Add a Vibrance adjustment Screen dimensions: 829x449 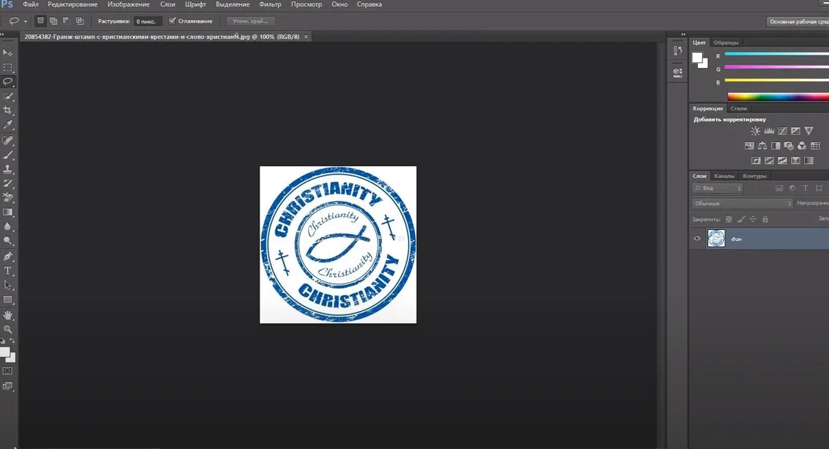click(808, 131)
